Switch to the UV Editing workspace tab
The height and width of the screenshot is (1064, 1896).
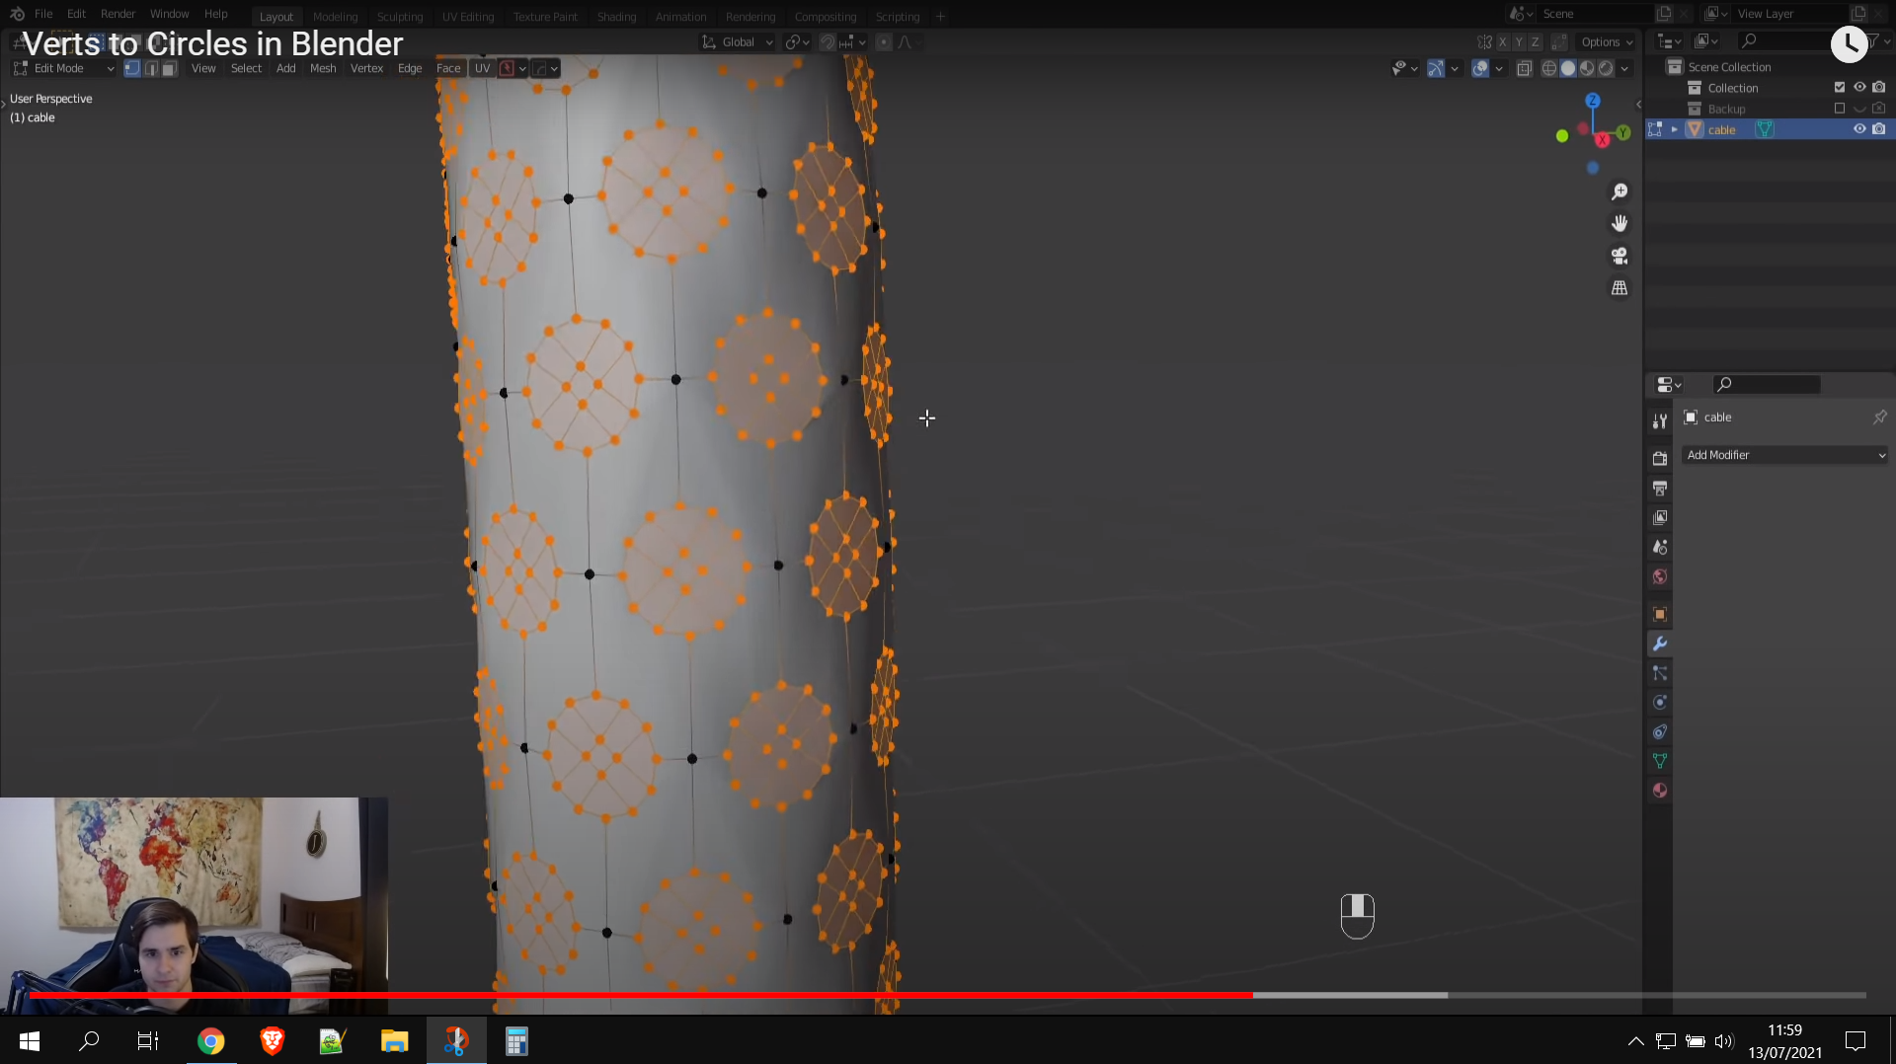pyautogui.click(x=468, y=17)
